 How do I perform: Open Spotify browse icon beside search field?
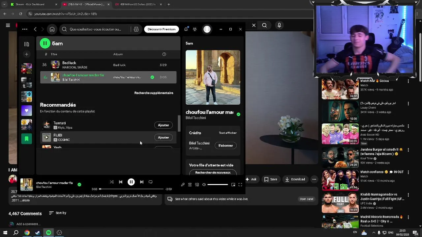136,29
